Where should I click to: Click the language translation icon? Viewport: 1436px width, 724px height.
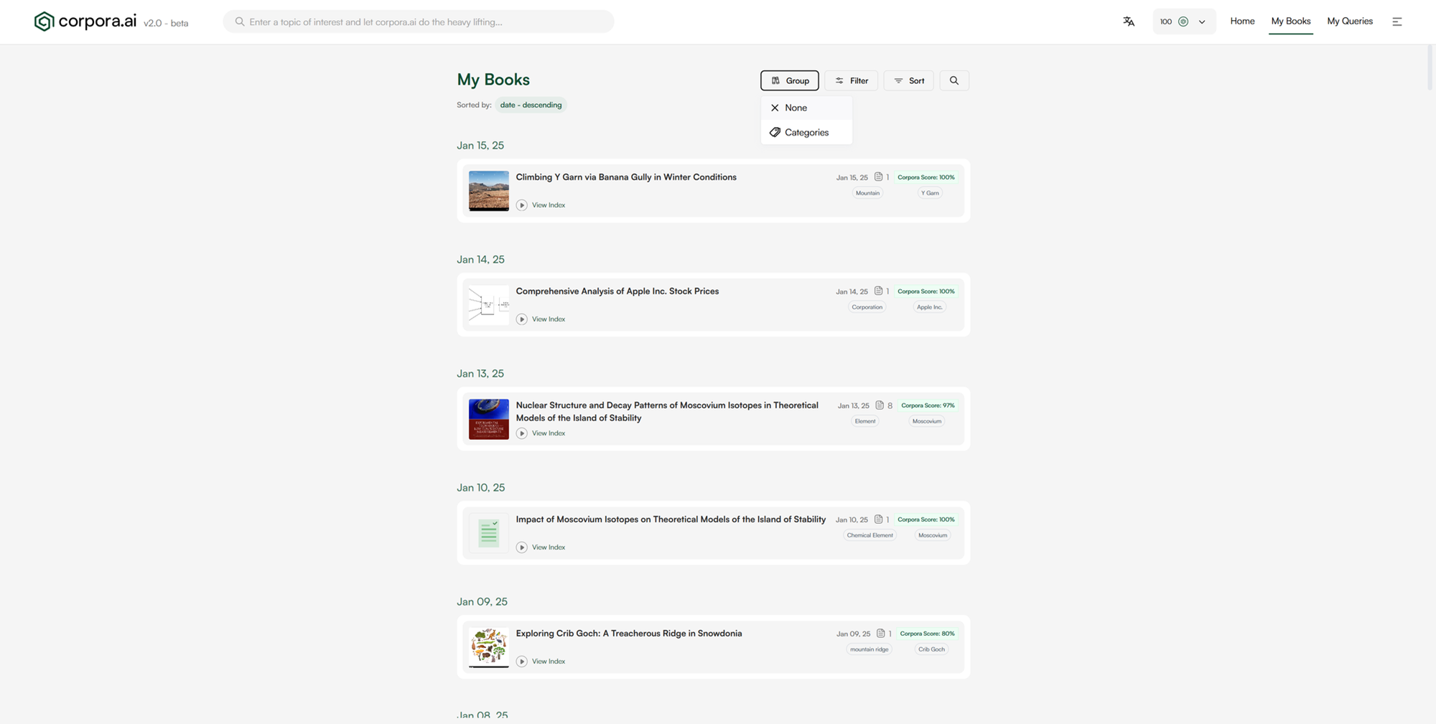pyautogui.click(x=1129, y=22)
